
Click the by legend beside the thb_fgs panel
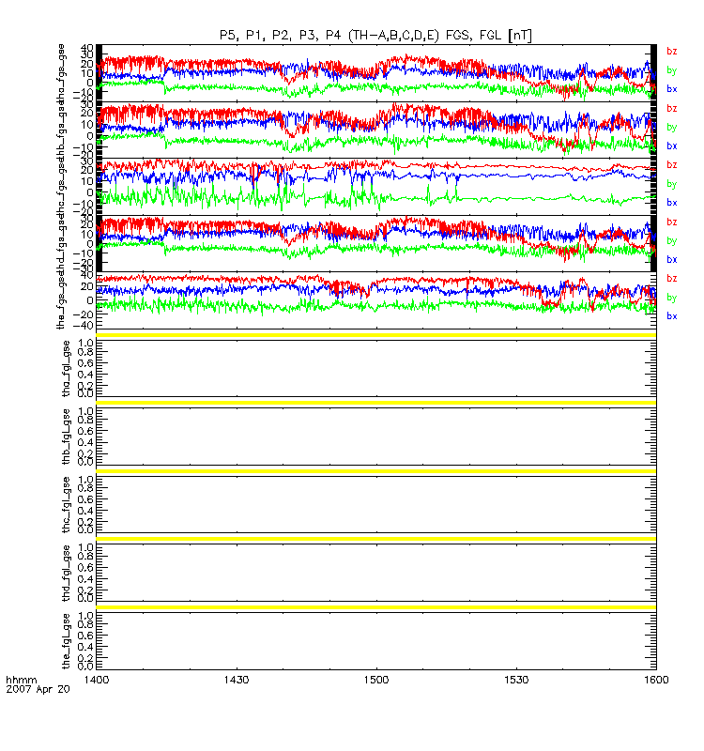pos(672,128)
